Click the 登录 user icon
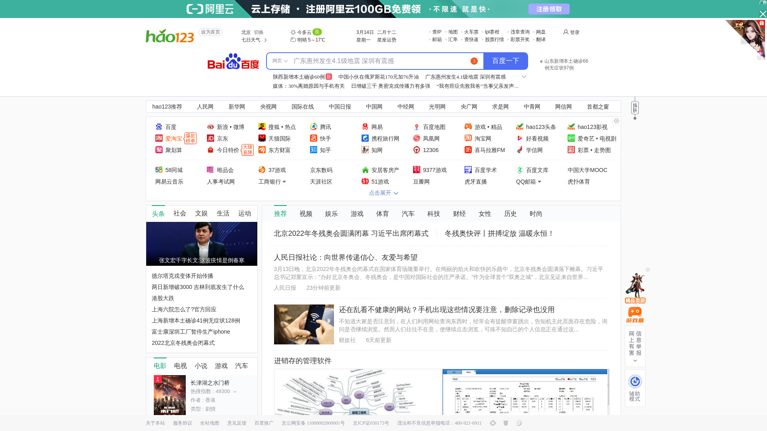This screenshot has height=431, width=767. 566,32
